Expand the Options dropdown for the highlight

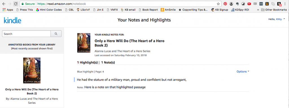pyautogui.click(x=243, y=72)
